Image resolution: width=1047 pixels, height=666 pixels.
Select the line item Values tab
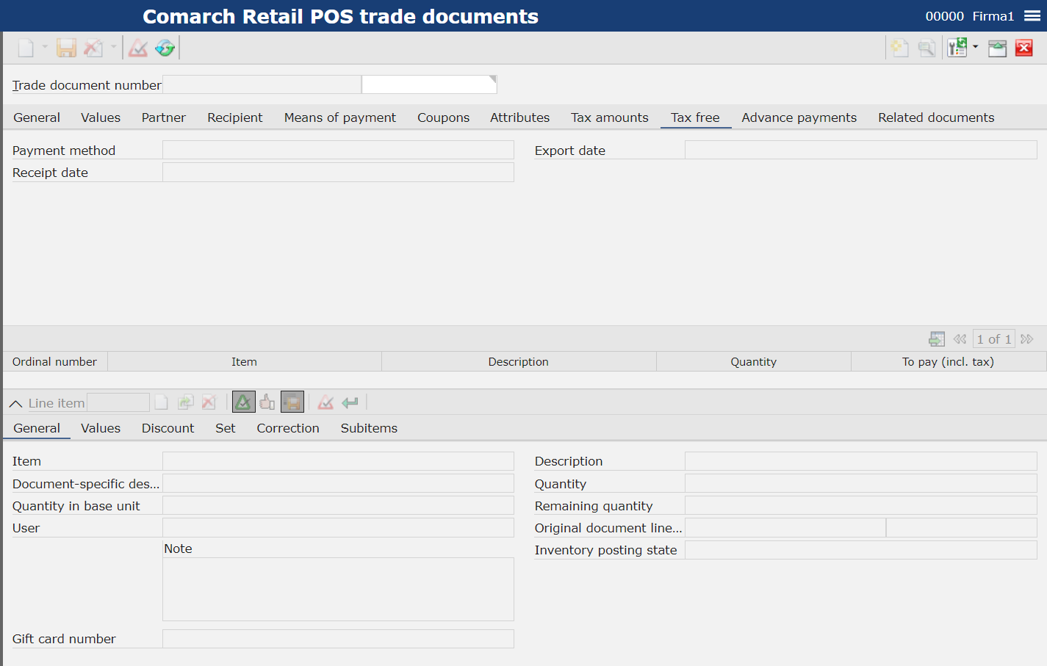(x=101, y=428)
